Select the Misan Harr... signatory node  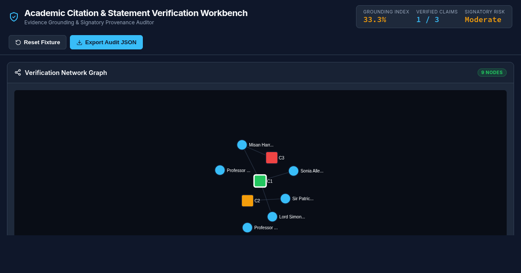pyautogui.click(x=242, y=145)
